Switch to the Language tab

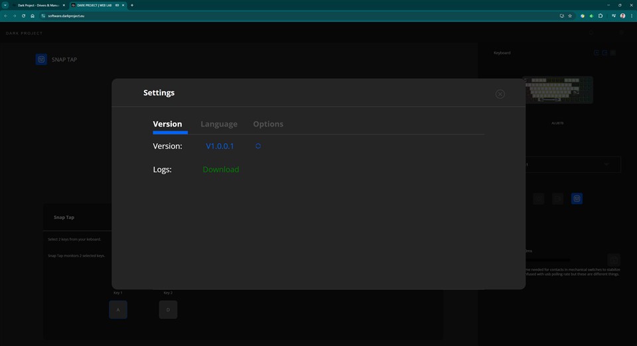[219, 124]
